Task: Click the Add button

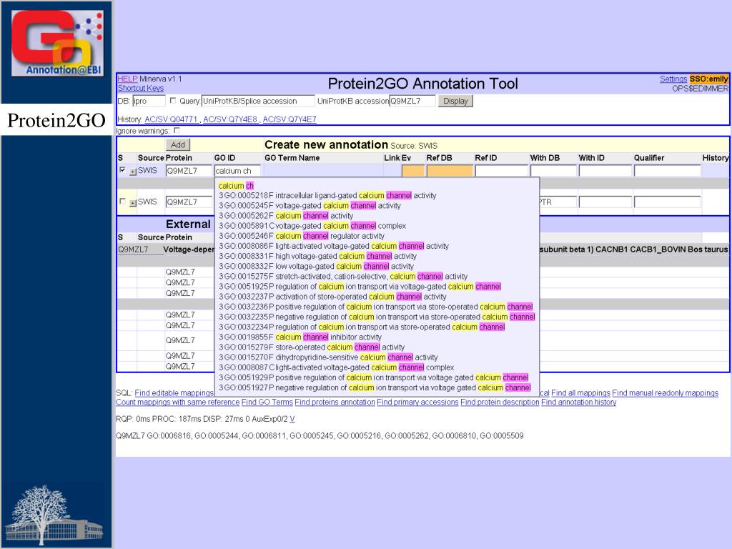Action: [178, 144]
